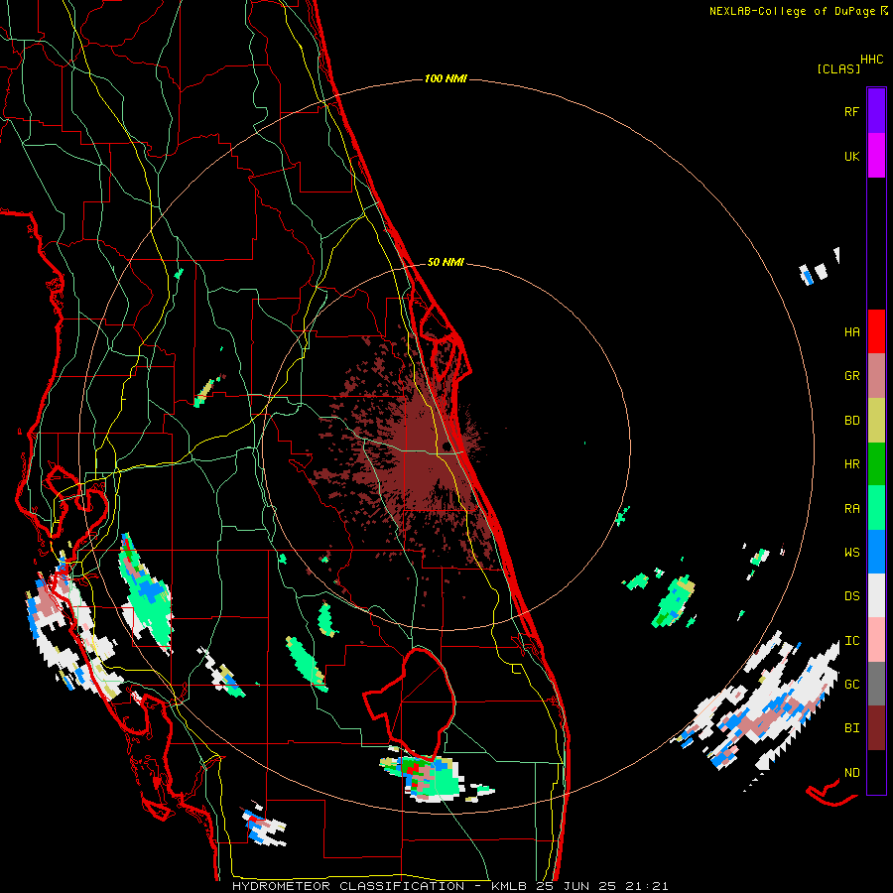Click the "HHC" product label
The height and width of the screenshot is (893, 893).
pyautogui.click(x=872, y=60)
